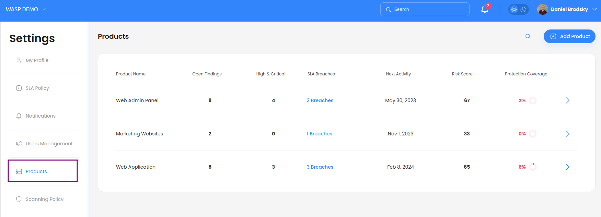This screenshot has width=601, height=217.
Task: Click the SLA Policy clock icon
Action: [x=19, y=88]
